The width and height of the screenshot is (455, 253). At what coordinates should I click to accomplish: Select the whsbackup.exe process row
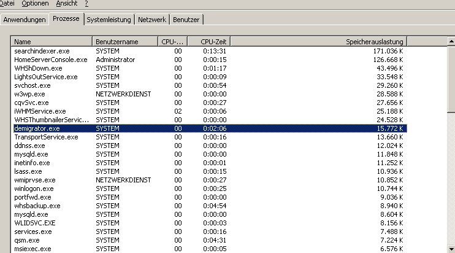[37, 206]
